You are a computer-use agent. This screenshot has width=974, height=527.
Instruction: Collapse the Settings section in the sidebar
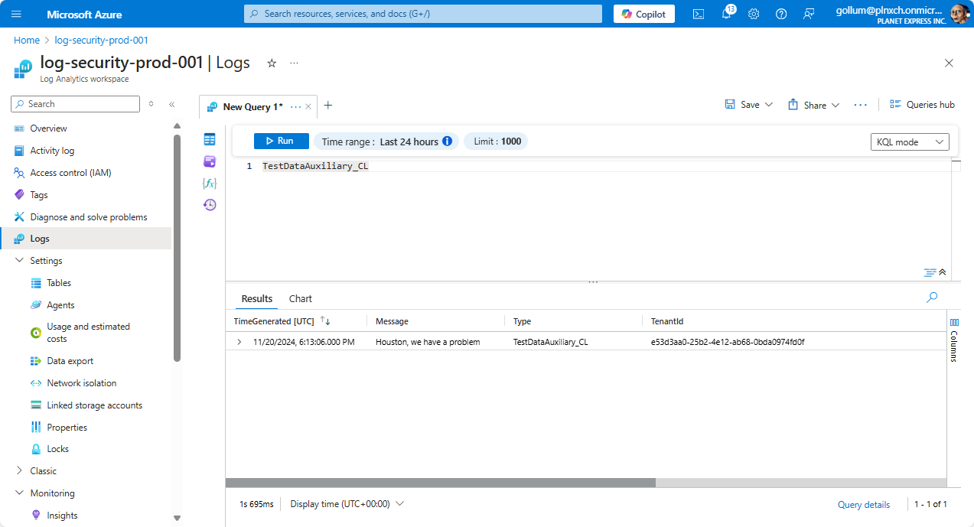tap(19, 260)
